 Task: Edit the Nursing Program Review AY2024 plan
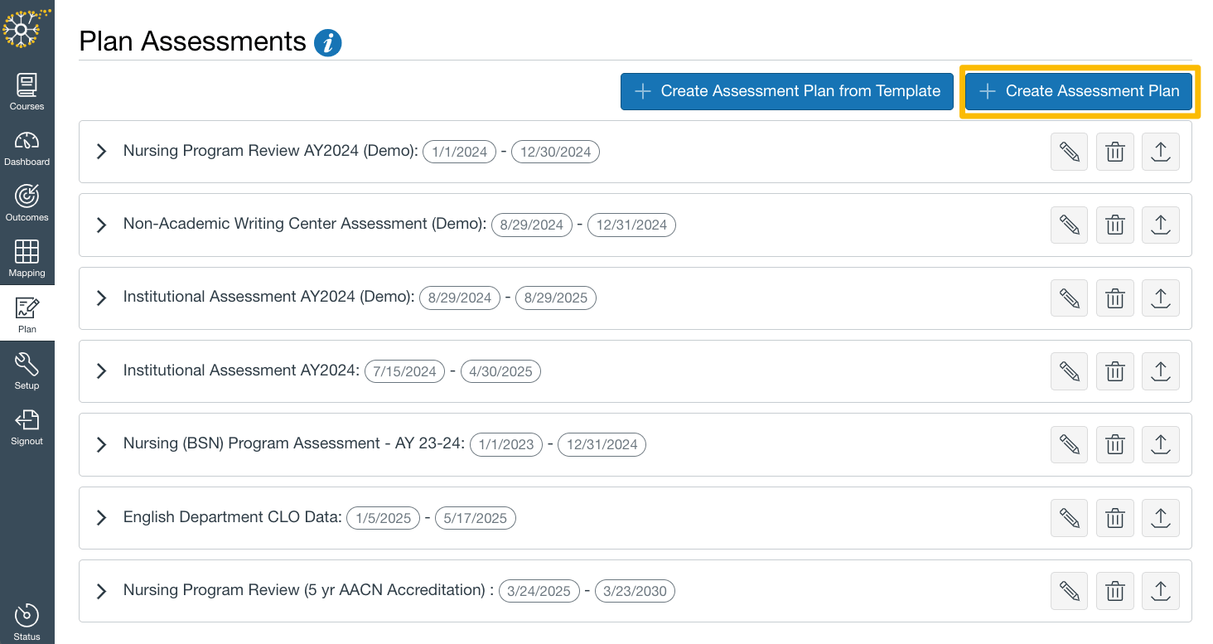[x=1069, y=152]
